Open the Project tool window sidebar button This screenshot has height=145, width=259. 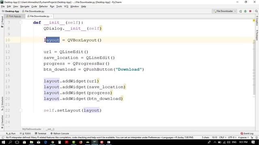click(x=2, y=21)
